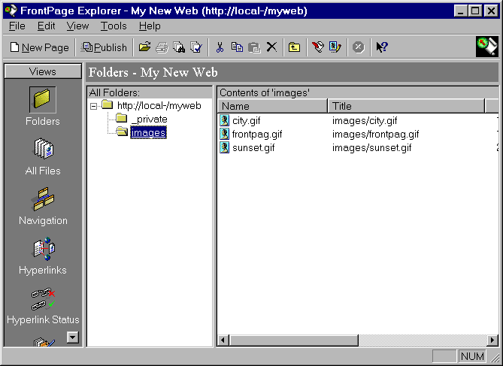
Task: Open the Edit menu
Action: 46,26
